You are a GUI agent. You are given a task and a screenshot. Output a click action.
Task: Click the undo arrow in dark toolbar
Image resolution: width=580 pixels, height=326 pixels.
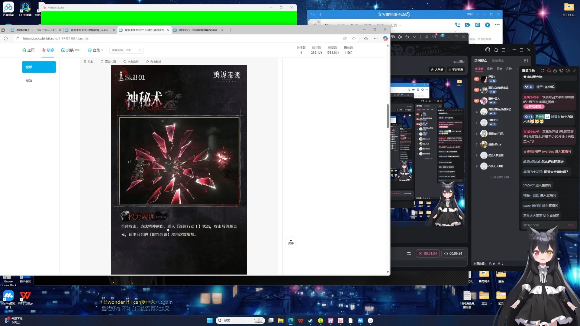407,37
